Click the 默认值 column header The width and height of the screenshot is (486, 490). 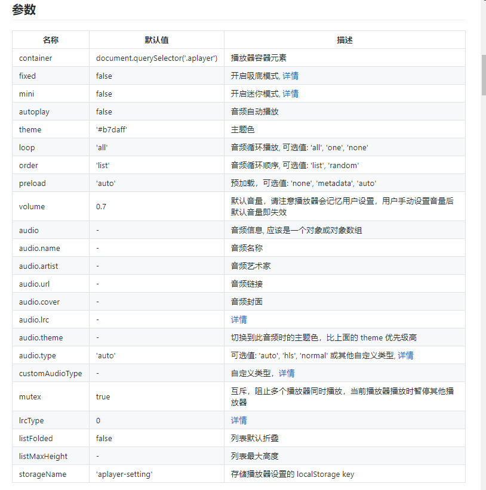156,40
